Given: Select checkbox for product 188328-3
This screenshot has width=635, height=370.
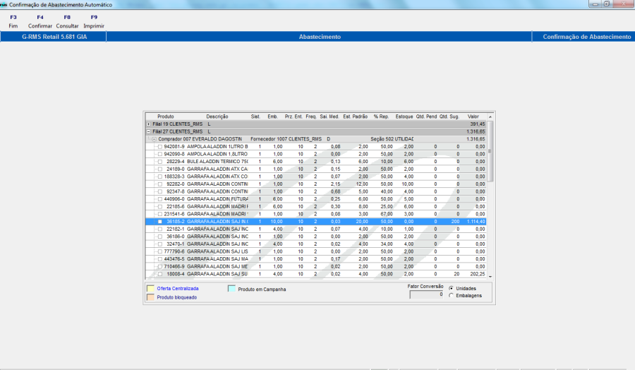Looking at the screenshot, I should tap(160, 177).
